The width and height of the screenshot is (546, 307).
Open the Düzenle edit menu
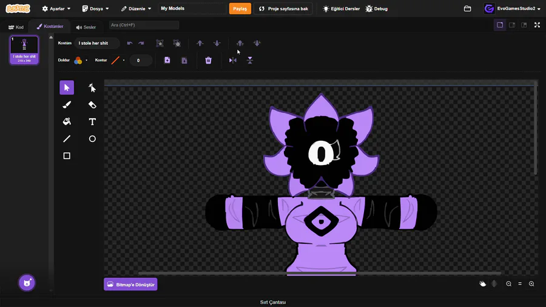[136, 8]
